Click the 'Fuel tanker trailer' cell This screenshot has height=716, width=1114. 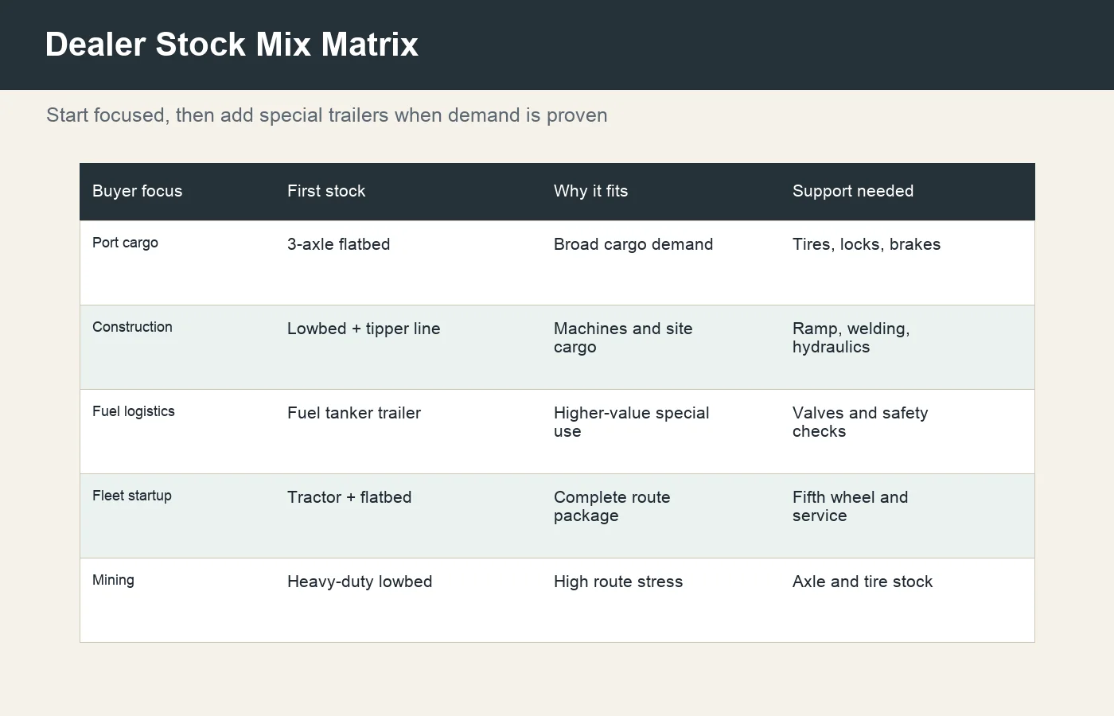(x=354, y=413)
